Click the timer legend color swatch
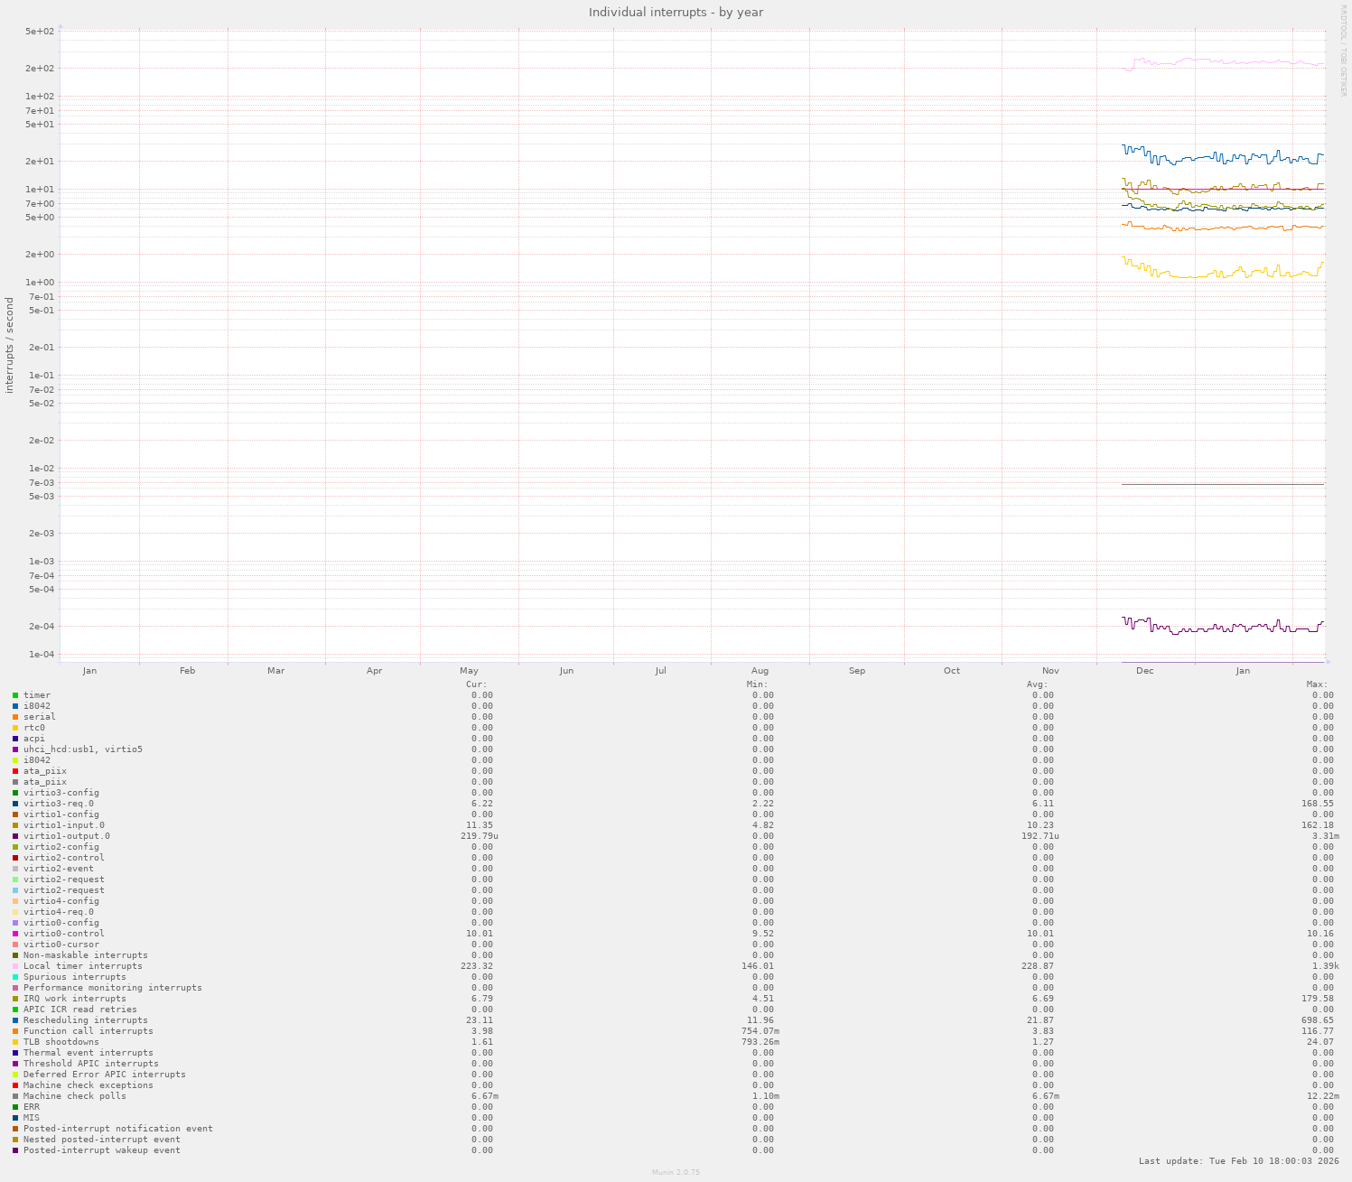1352x1182 pixels. [x=15, y=695]
